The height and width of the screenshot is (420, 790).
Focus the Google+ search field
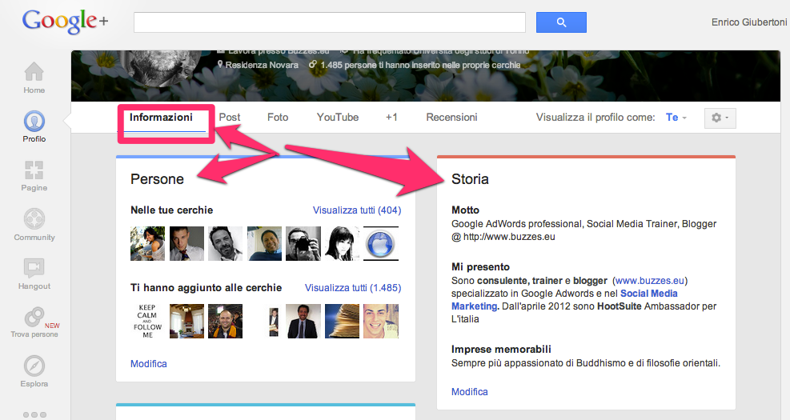(330, 22)
